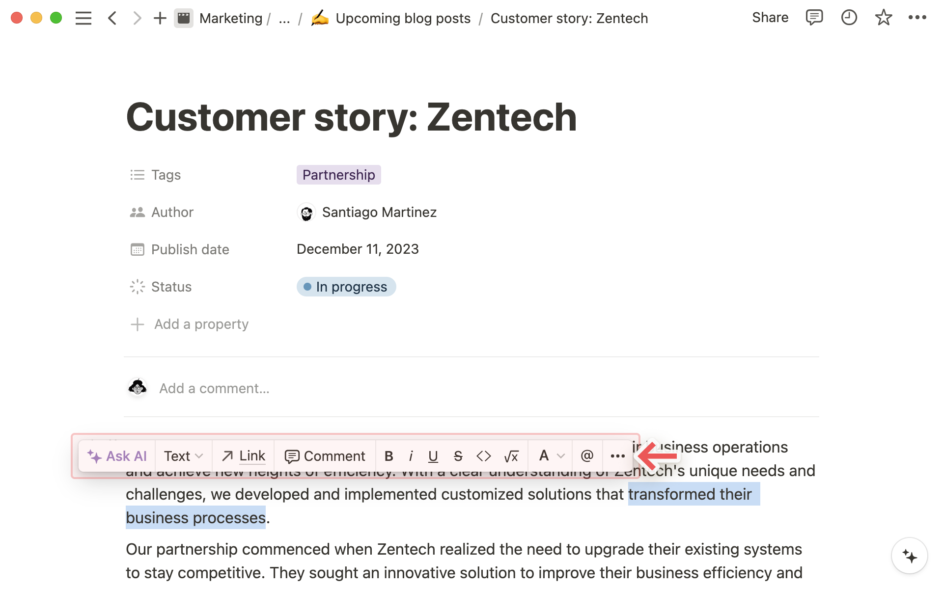Open the sidebar hamburger menu

83,18
